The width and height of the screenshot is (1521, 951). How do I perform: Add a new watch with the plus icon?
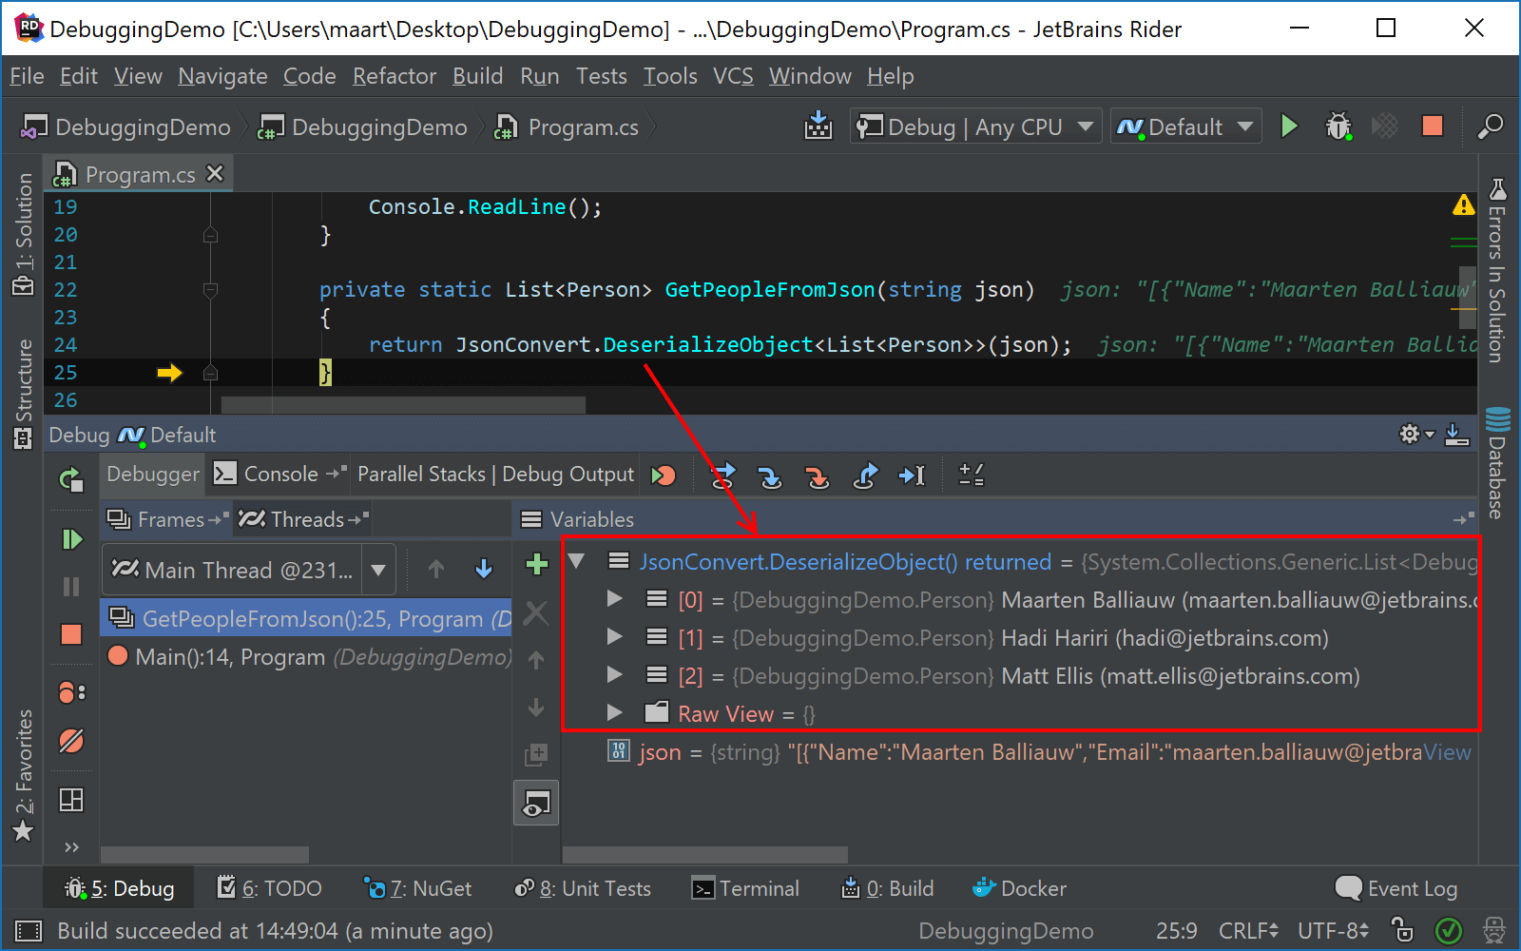(x=537, y=564)
